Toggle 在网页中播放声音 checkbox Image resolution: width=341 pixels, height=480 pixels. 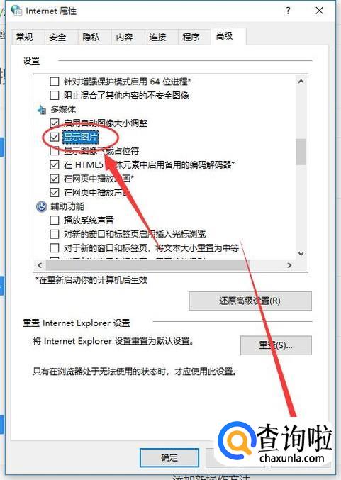(55, 193)
